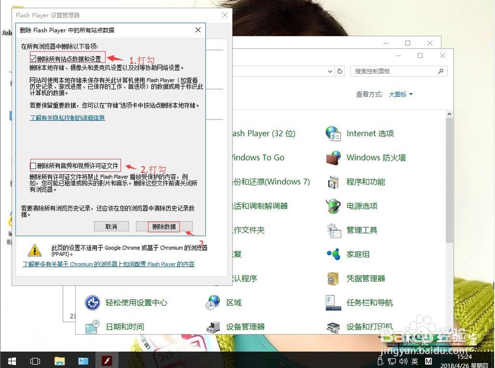Click 备份和还原(Windows 7) item

click(271, 182)
